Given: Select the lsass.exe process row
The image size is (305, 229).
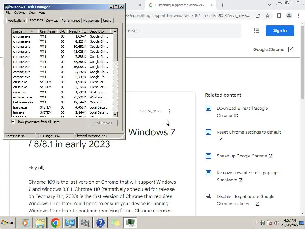Looking at the screenshot, I should coord(62,107).
